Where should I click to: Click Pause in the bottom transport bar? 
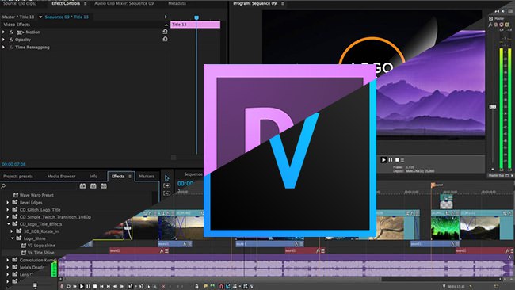(89, 286)
